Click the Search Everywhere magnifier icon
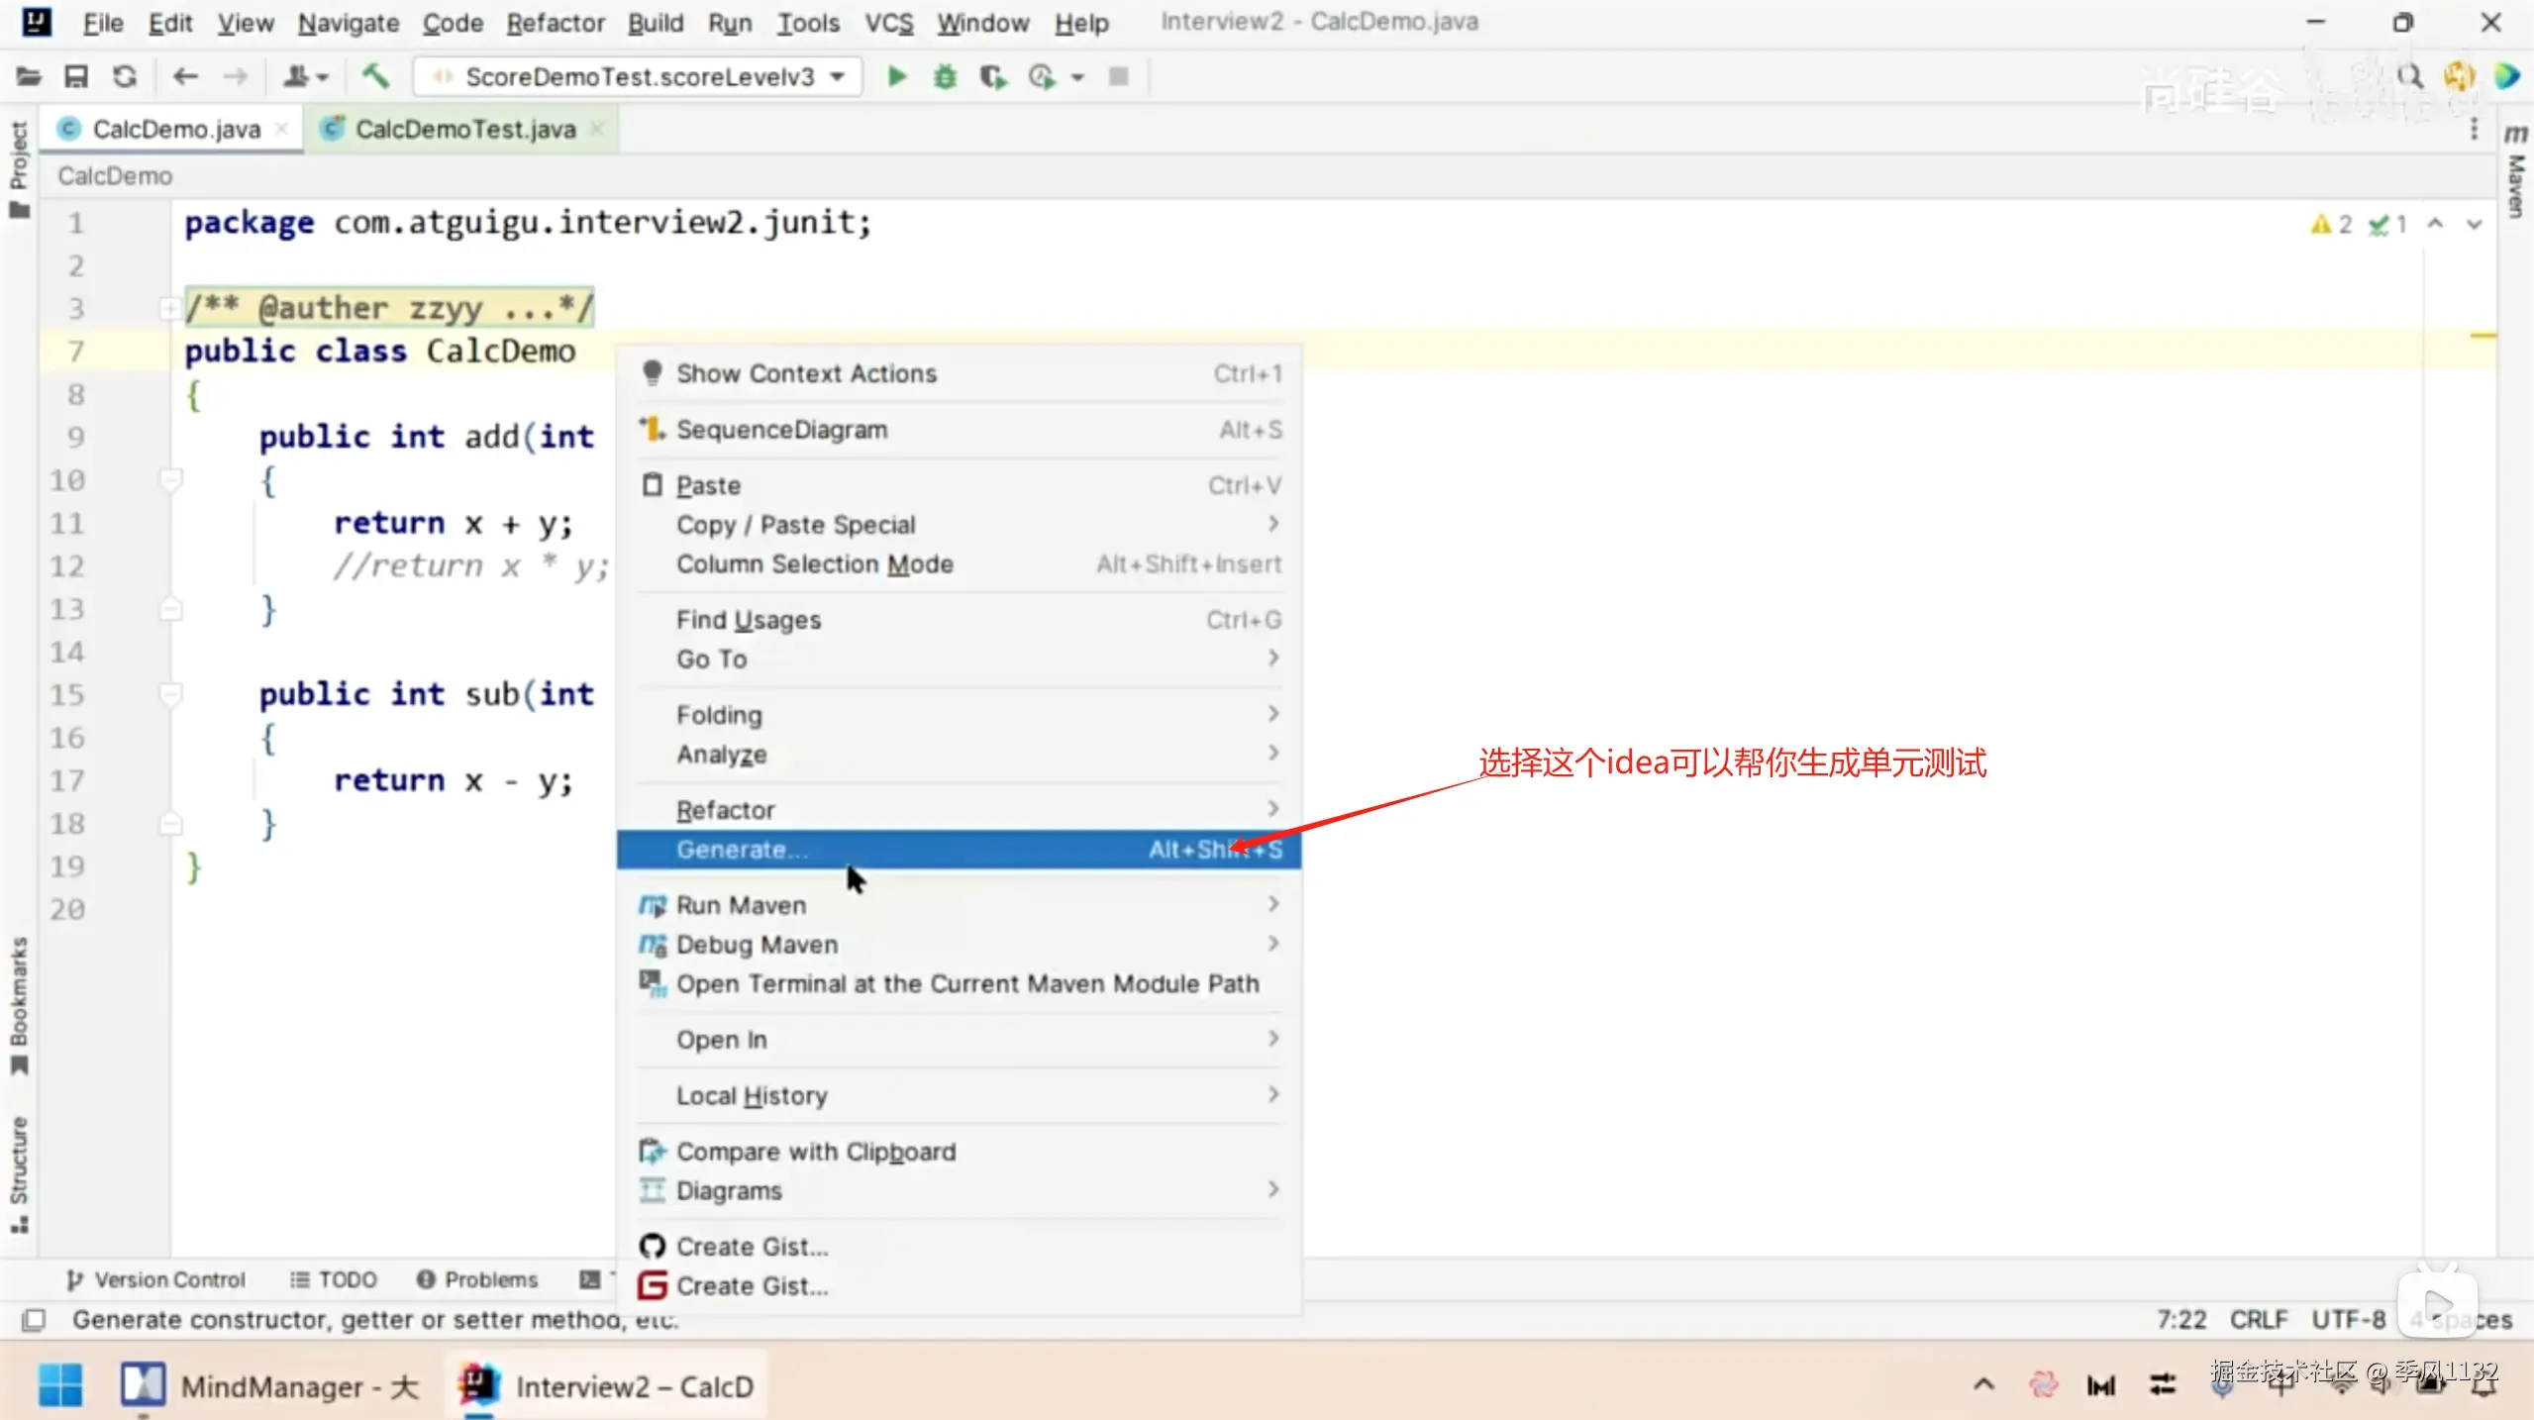The width and height of the screenshot is (2534, 1420). click(2409, 76)
